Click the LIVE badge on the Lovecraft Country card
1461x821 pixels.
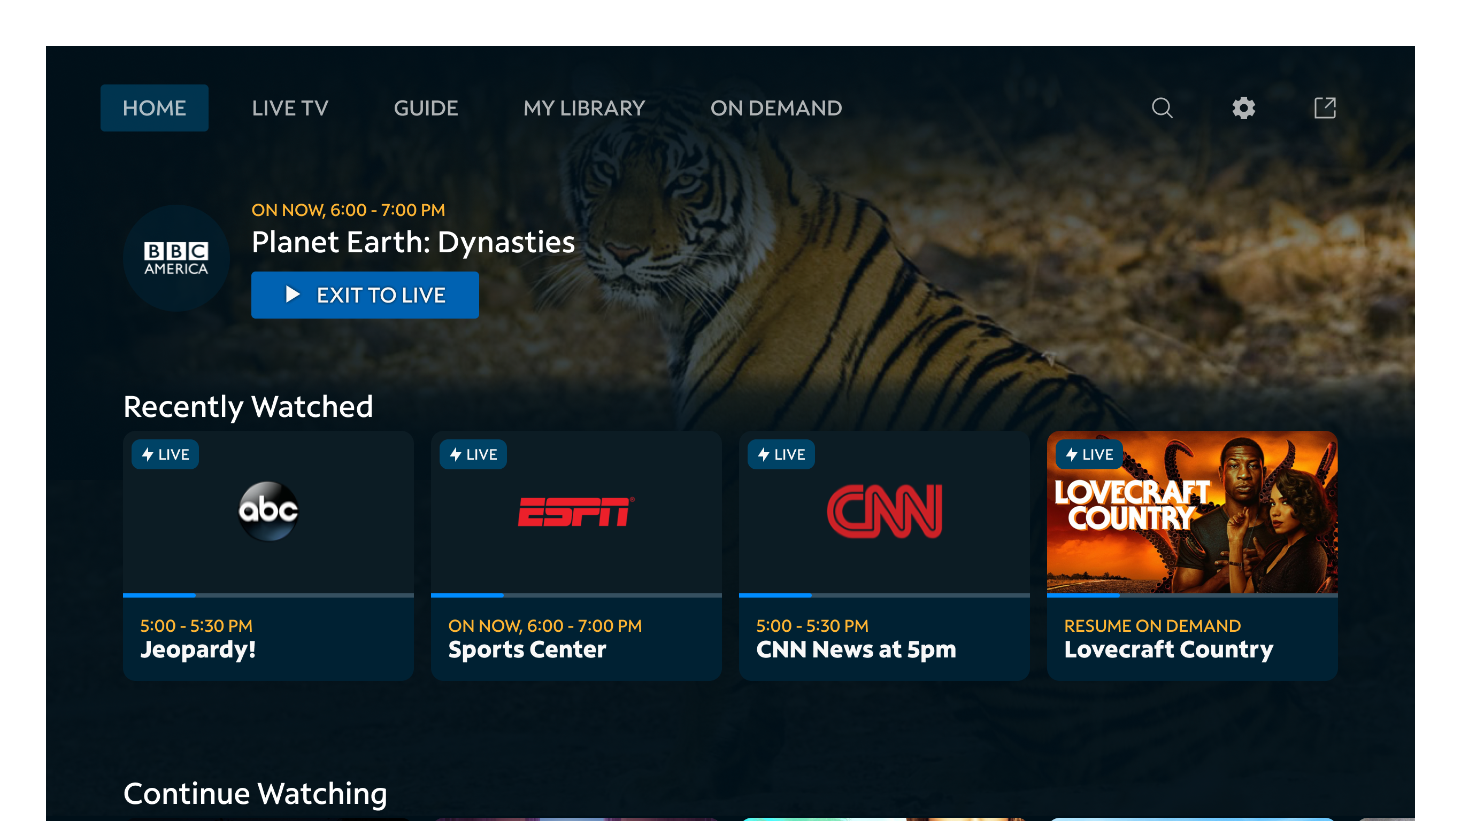click(x=1089, y=454)
